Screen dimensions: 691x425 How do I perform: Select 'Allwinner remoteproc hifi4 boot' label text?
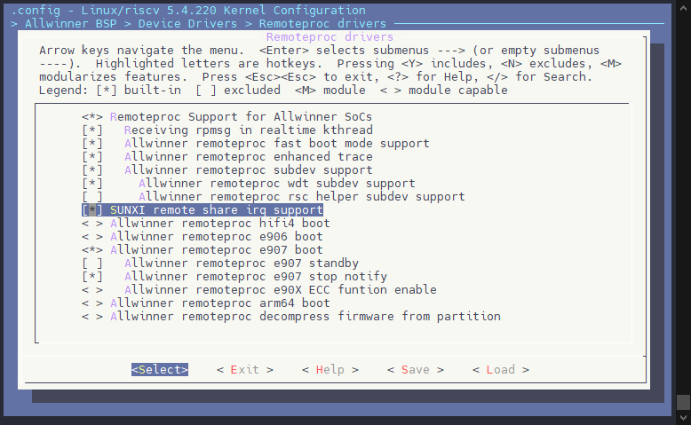[220, 224]
